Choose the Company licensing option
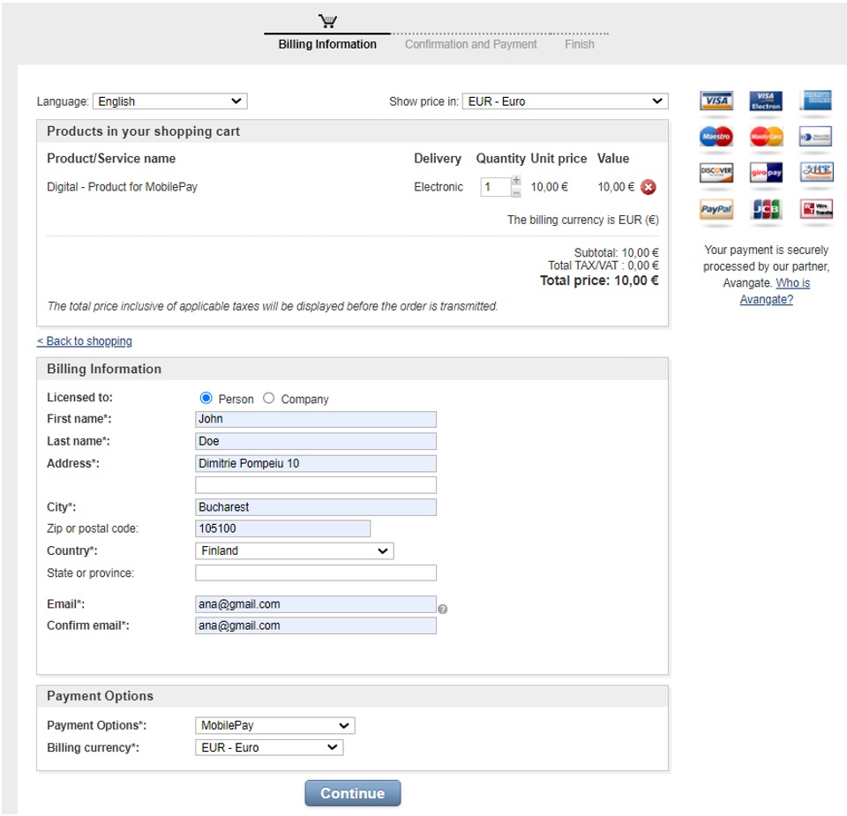The width and height of the screenshot is (847, 816). click(268, 398)
